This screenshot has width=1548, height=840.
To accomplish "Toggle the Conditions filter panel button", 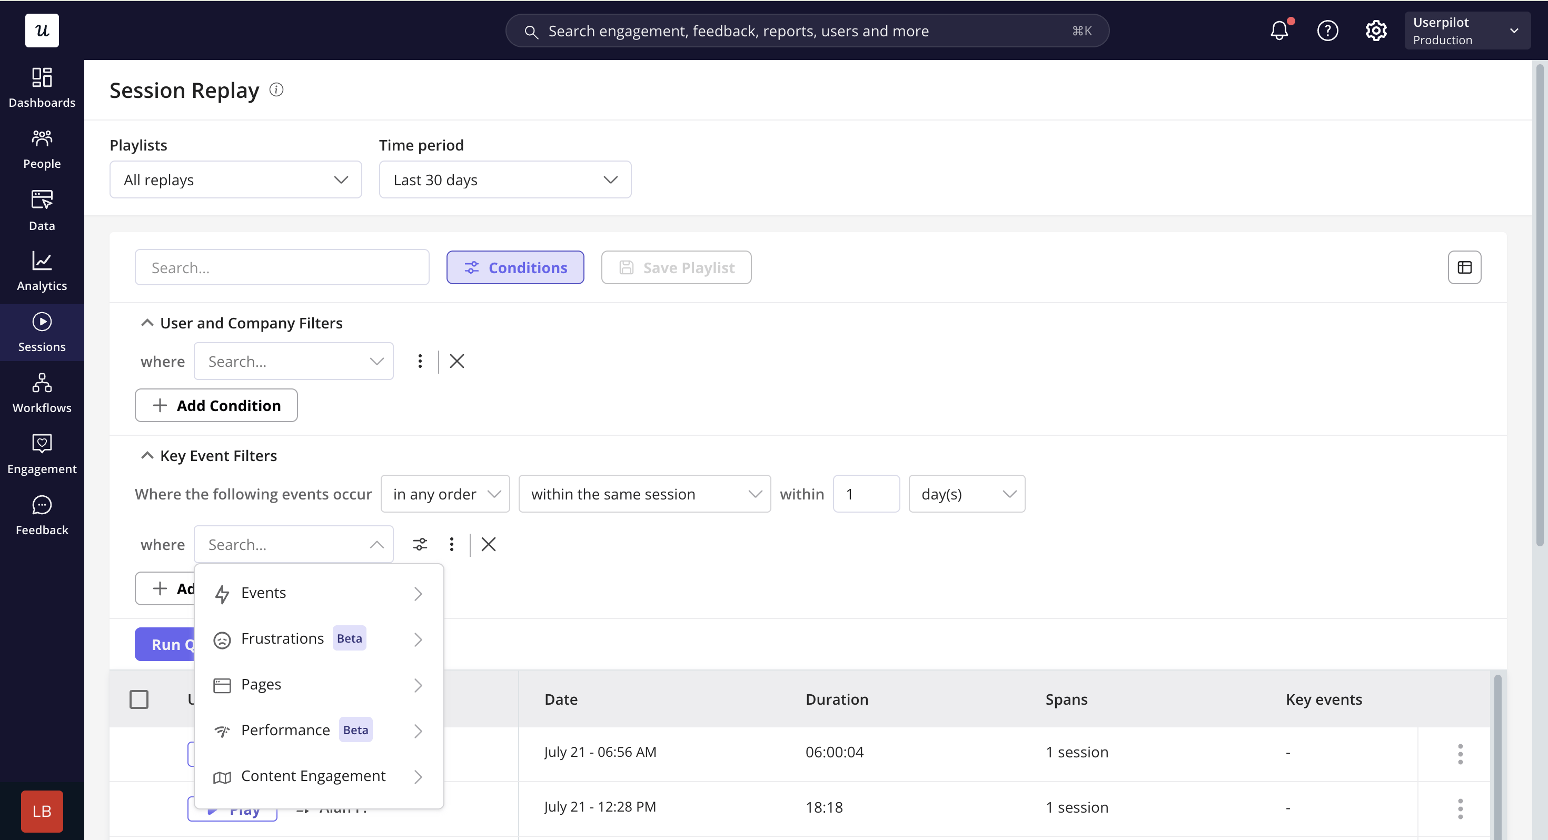I will click(x=515, y=267).
